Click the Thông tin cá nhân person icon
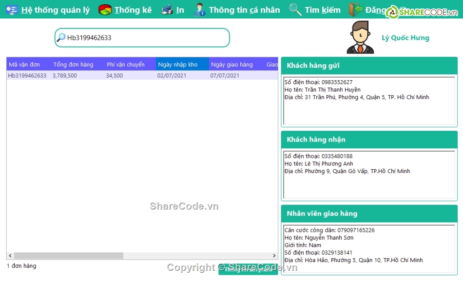This screenshot has height=281, width=463. coord(199,10)
